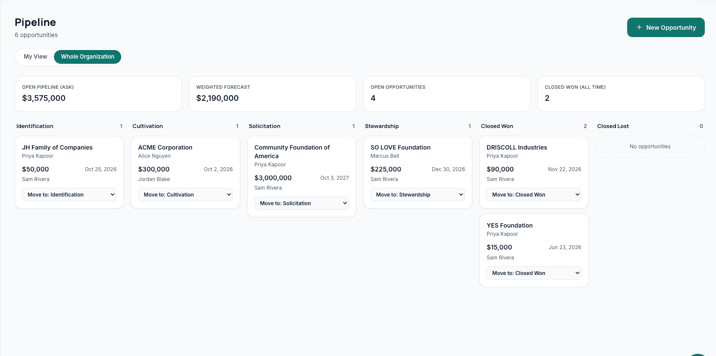
Task: Click the Open Pipeline (Ask) stat card
Action: pyautogui.click(x=98, y=94)
